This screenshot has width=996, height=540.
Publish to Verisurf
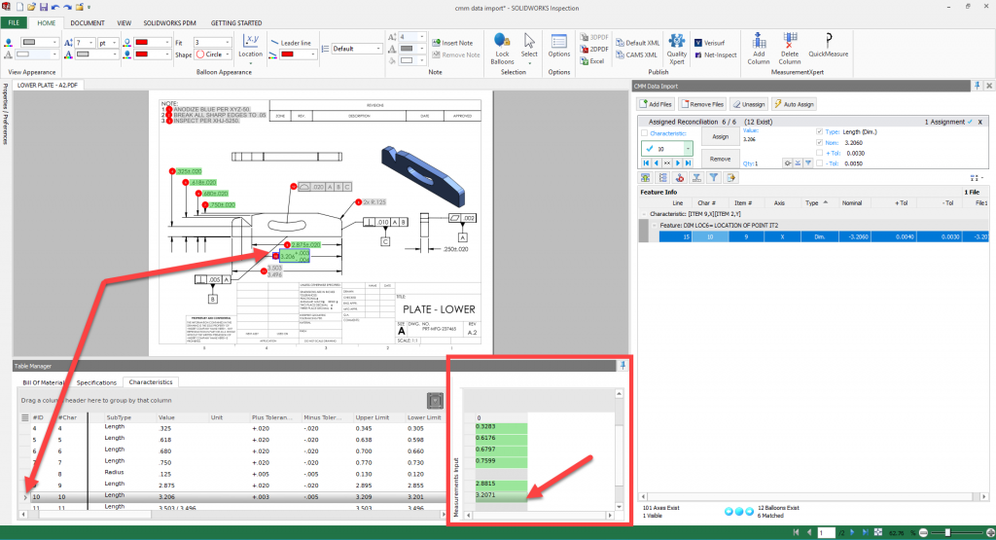point(709,43)
